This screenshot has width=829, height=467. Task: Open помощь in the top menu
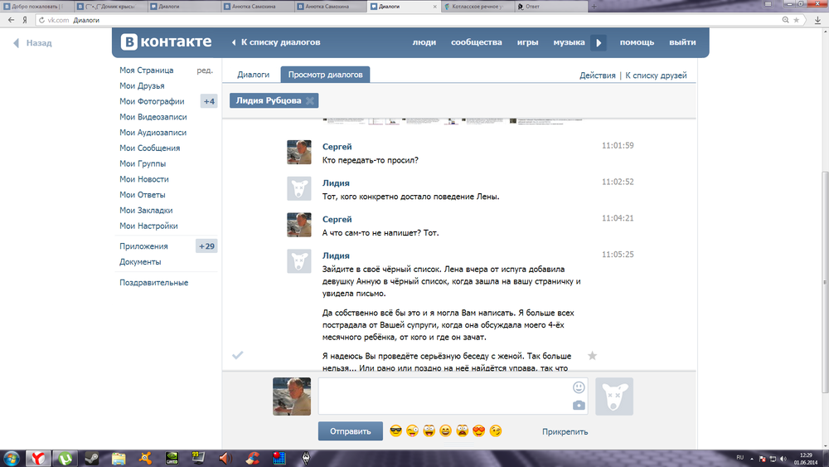click(637, 42)
